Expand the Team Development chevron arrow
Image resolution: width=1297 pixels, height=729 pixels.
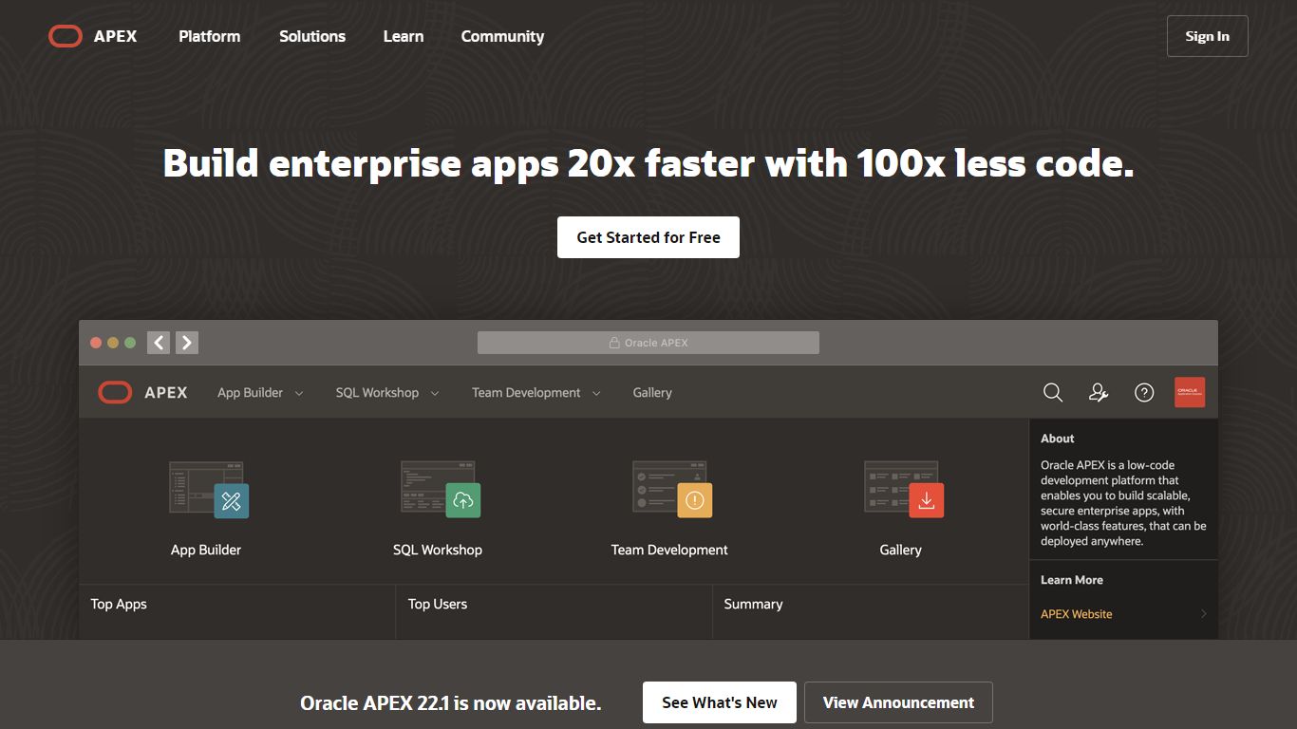point(596,393)
